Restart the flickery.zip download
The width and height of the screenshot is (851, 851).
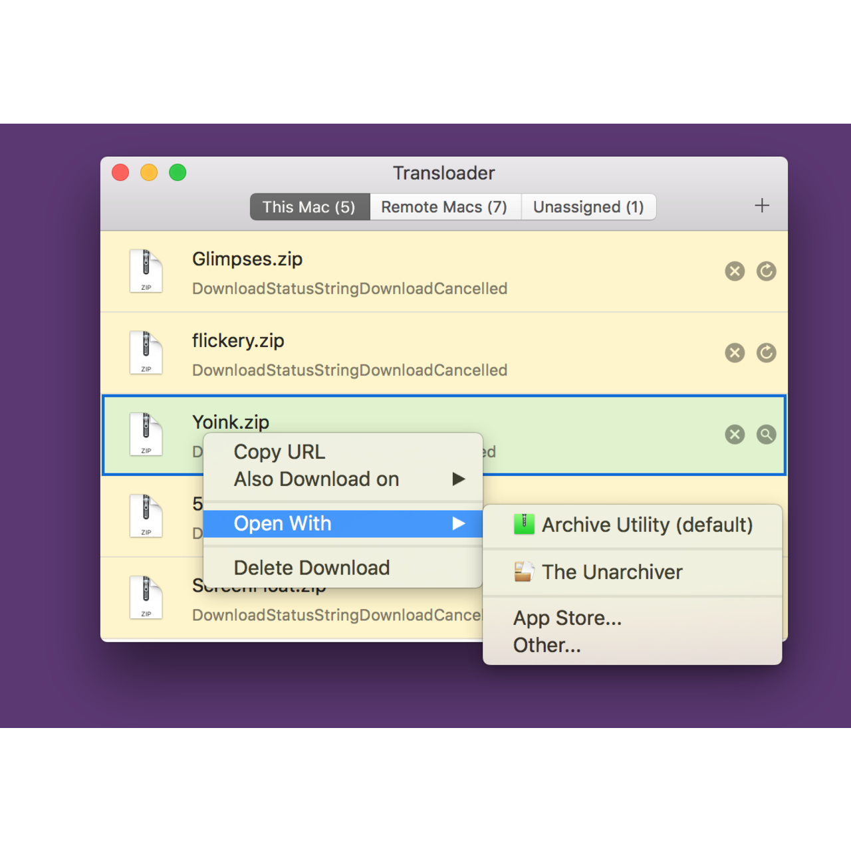[766, 353]
